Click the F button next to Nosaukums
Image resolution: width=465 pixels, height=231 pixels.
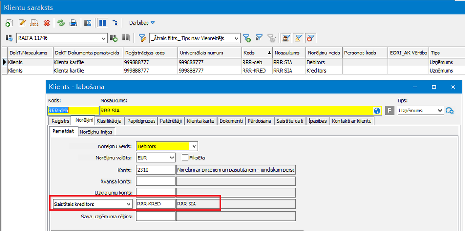coord(390,111)
